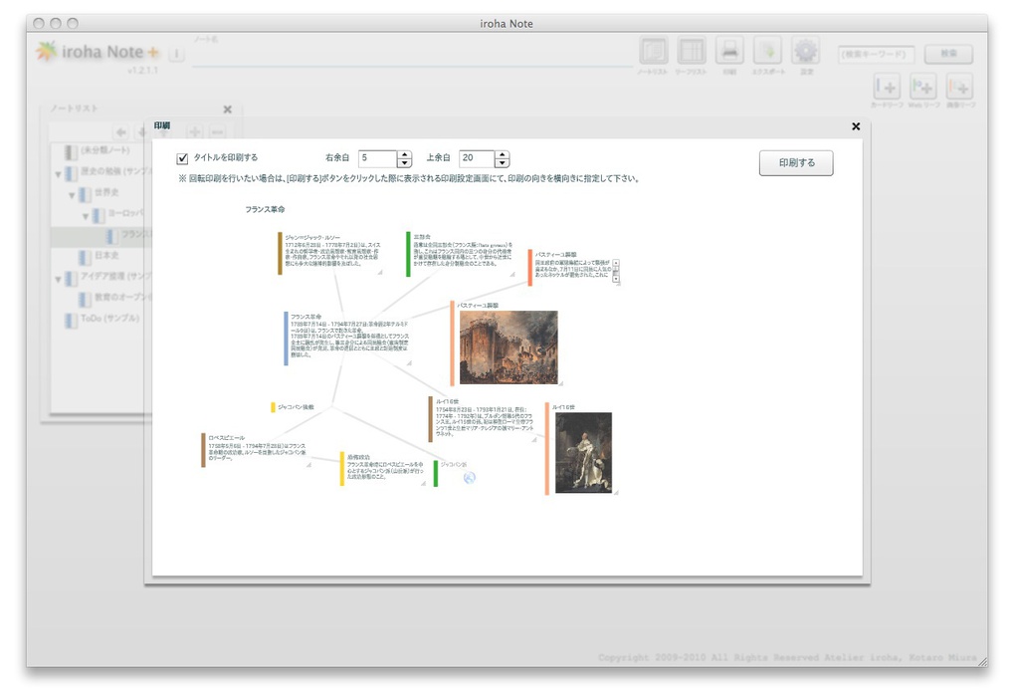Click the 右余白 input field
The image size is (1019, 691).
point(377,158)
